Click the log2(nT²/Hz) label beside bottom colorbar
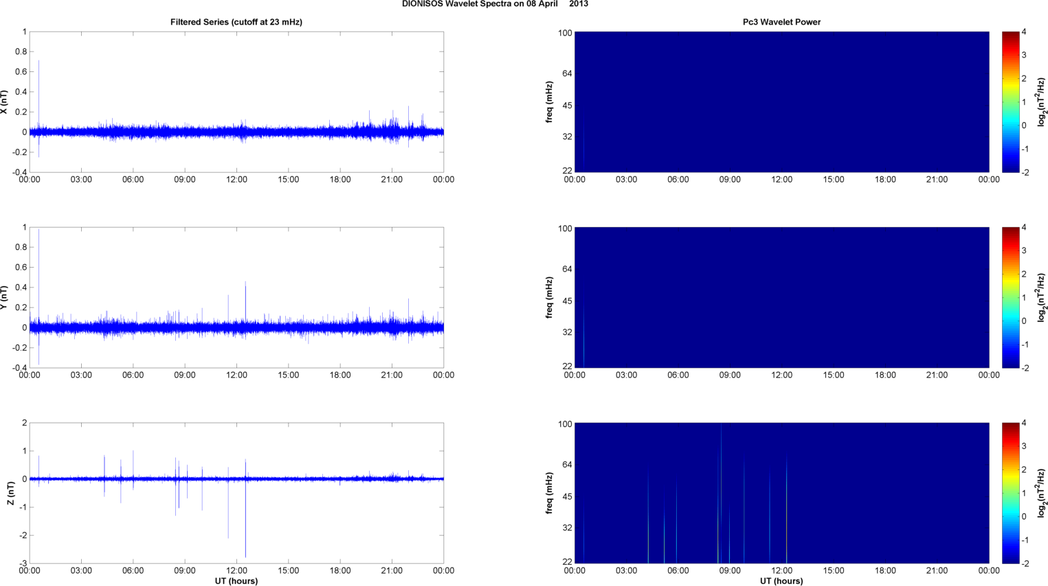1048x586 pixels. (1042, 493)
